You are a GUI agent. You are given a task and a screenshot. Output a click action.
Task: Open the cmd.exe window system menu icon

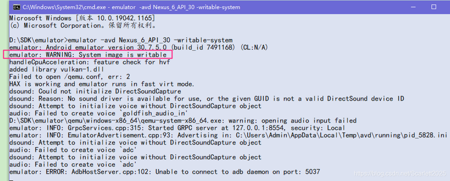(16, 7)
